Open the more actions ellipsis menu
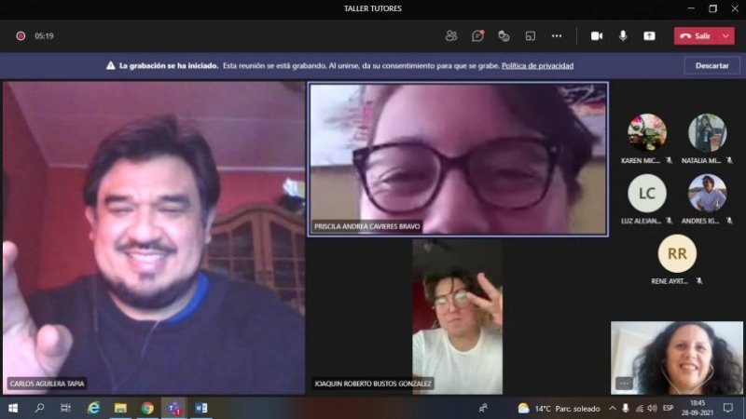 557,35
